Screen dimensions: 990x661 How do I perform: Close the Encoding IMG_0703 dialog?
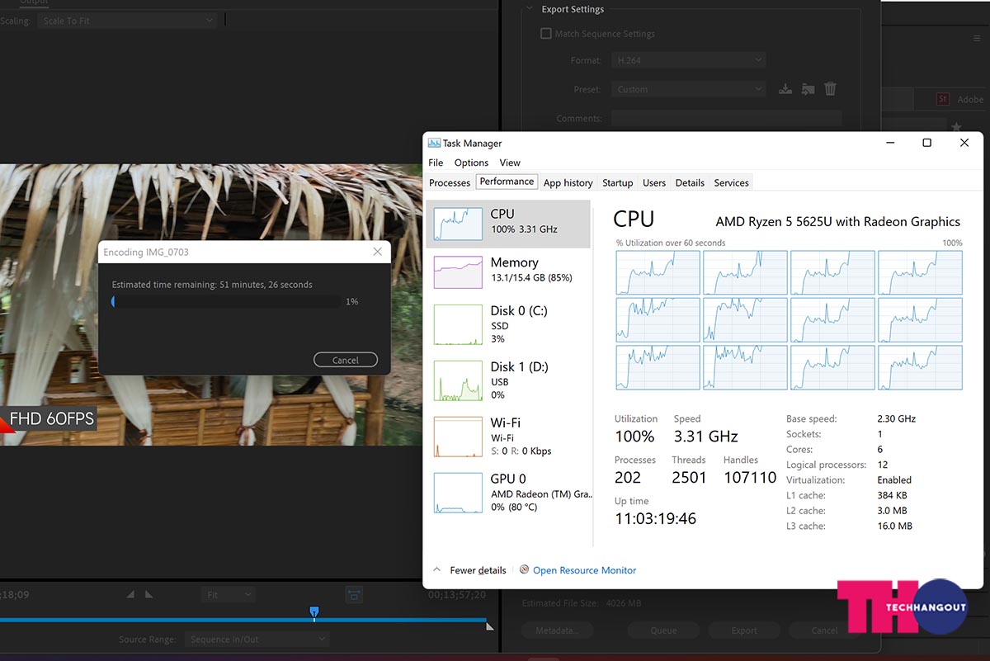pyautogui.click(x=378, y=252)
